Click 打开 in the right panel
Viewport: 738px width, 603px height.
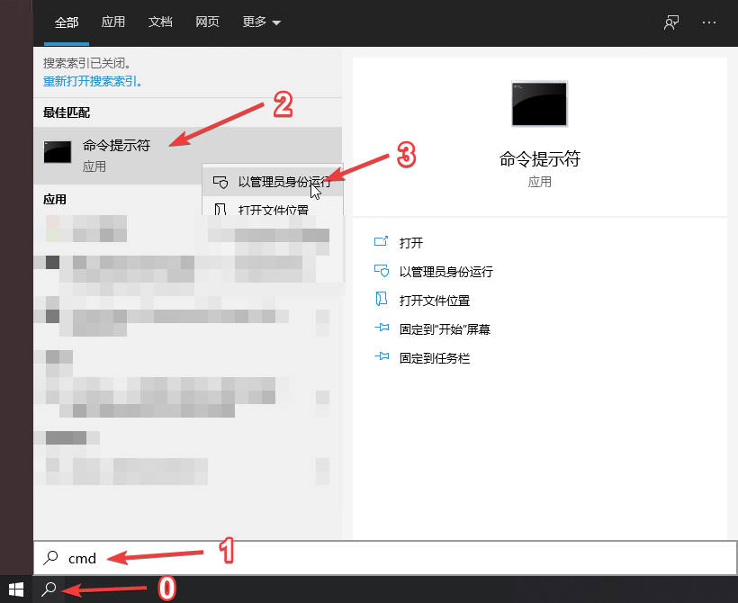[411, 243]
